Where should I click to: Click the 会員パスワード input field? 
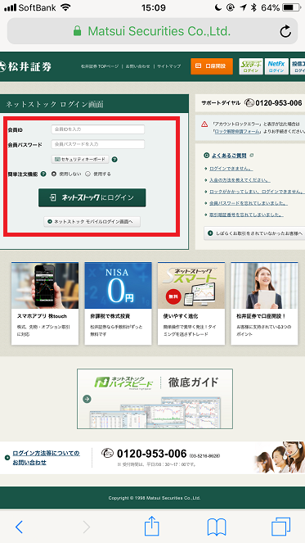pos(98,144)
